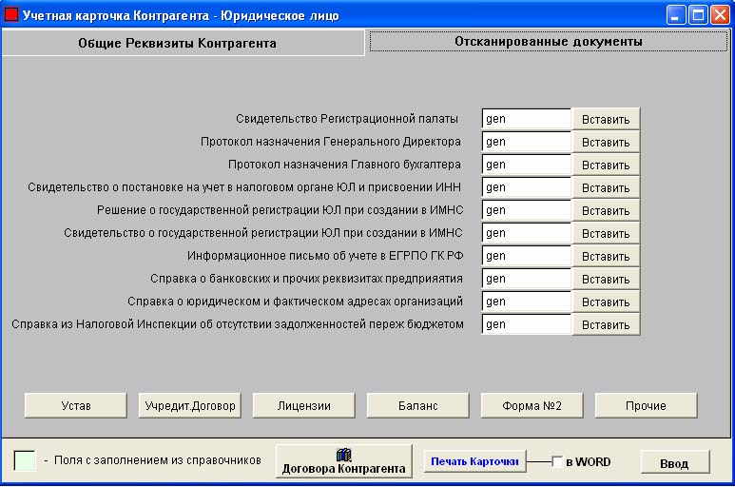
Task: Open Учредит.Договор button
Action: pos(190,405)
